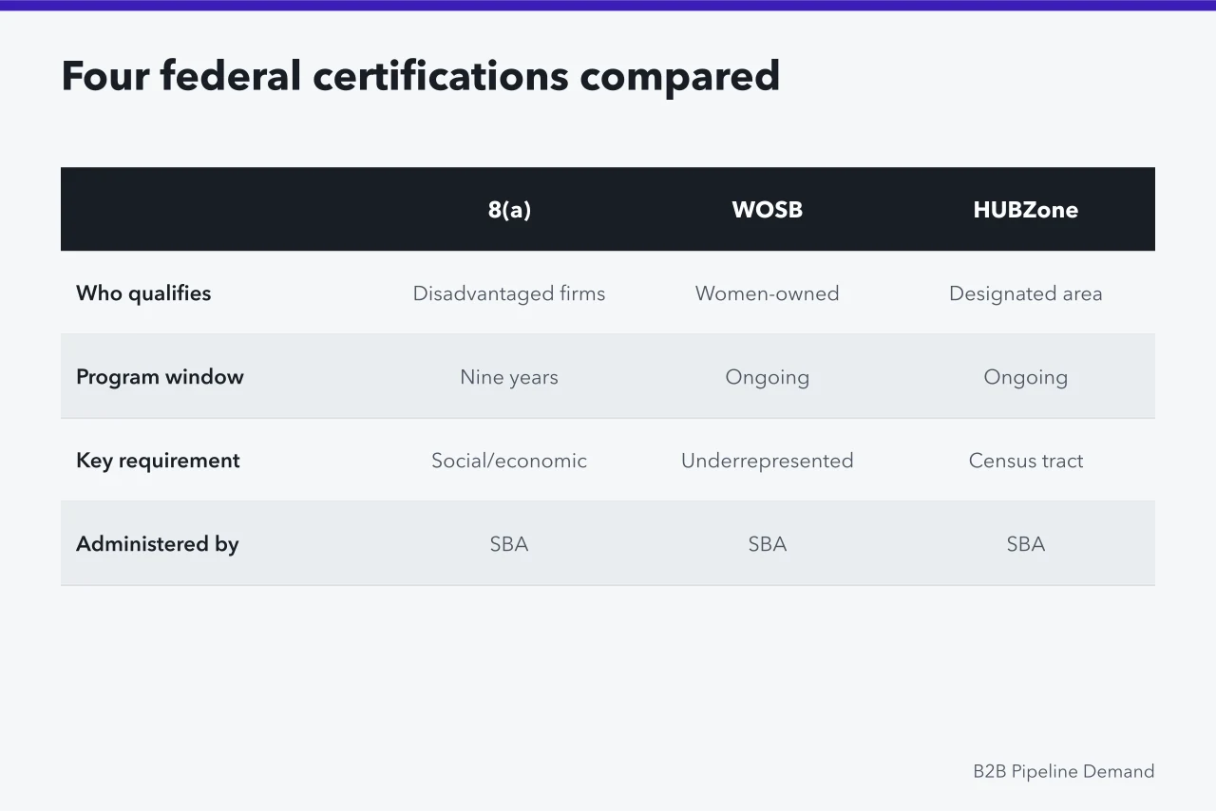Click 'SBA' in the HUBZone column
The height and width of the screenshot is (811, 1216).
[x=1026, y=544]
